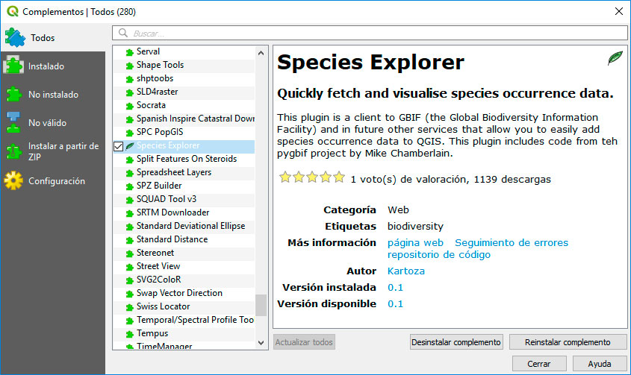The width and height of the screenshot is (631, 375).
Task: Click the plugin icon beside SPC PopGIS
Action: pyautogui.click(x=130, y=133)
